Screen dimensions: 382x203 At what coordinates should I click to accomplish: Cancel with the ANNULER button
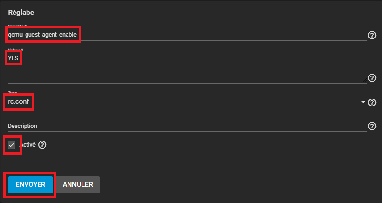(78, 184)
